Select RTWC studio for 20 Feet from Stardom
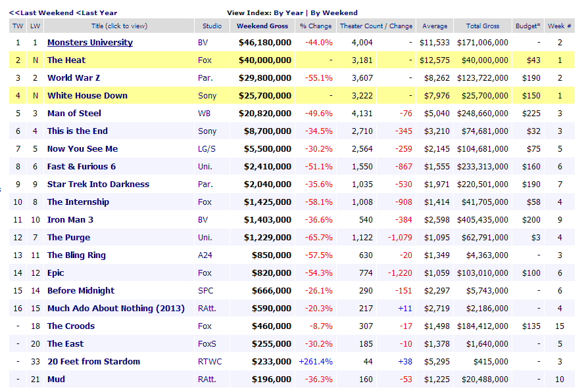 [x=210, y=362]
